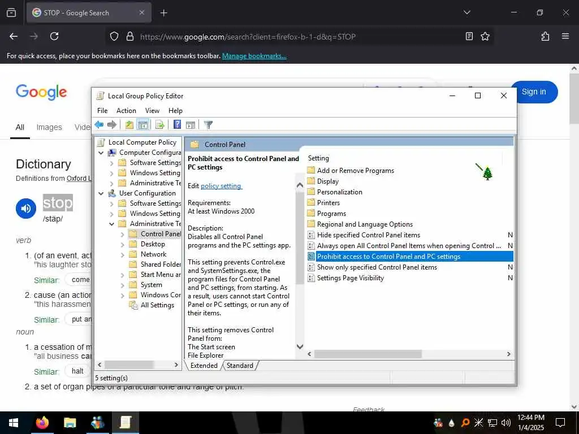Select 'Prohibit access to Control Panel' setting row
The height and width of the screenshot is (434, 579).
[x=410, y=256]
